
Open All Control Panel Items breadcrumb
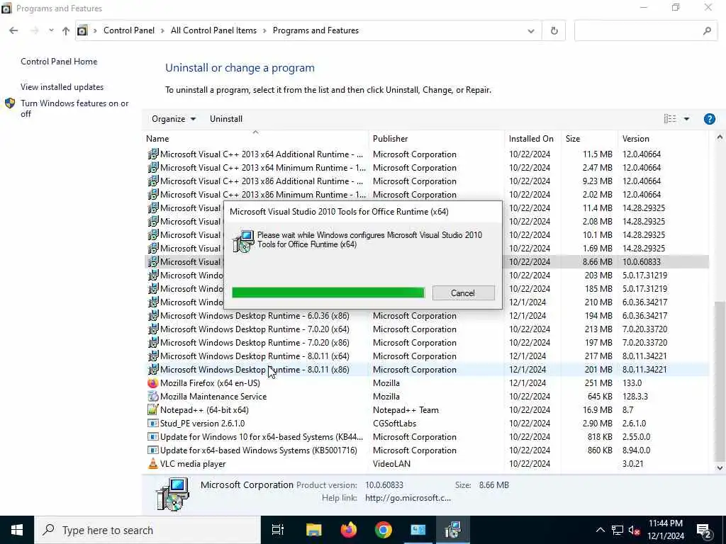click(x=213, y=30)
